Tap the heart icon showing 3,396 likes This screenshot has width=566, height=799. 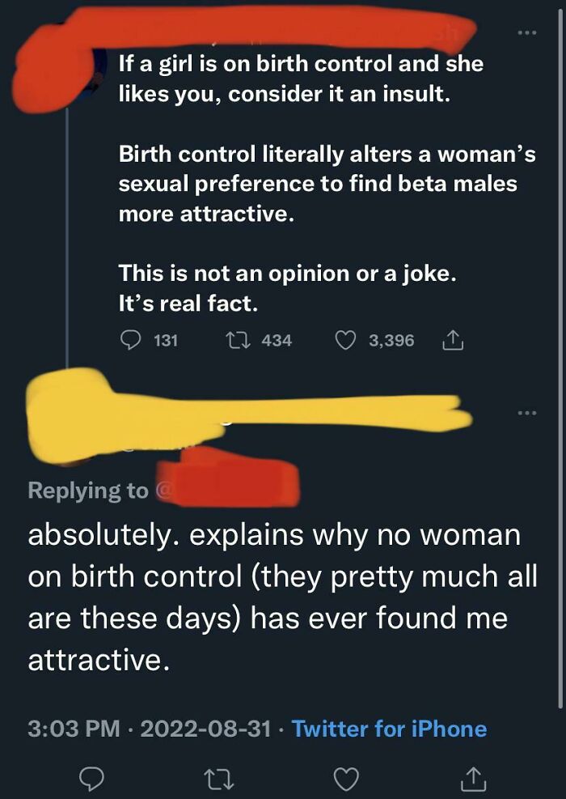pyautogui.click(x=349, y=340)
